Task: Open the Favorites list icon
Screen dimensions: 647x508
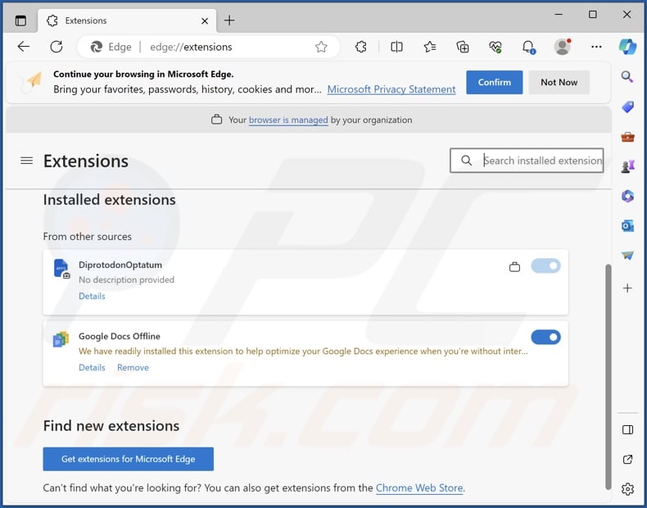Action: point(429,47)
